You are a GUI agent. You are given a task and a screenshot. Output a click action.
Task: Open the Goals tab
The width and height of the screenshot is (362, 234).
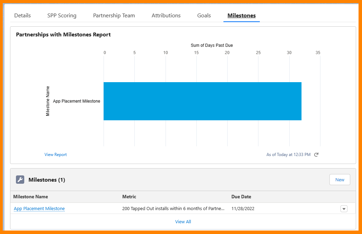[x=204, y=16]
